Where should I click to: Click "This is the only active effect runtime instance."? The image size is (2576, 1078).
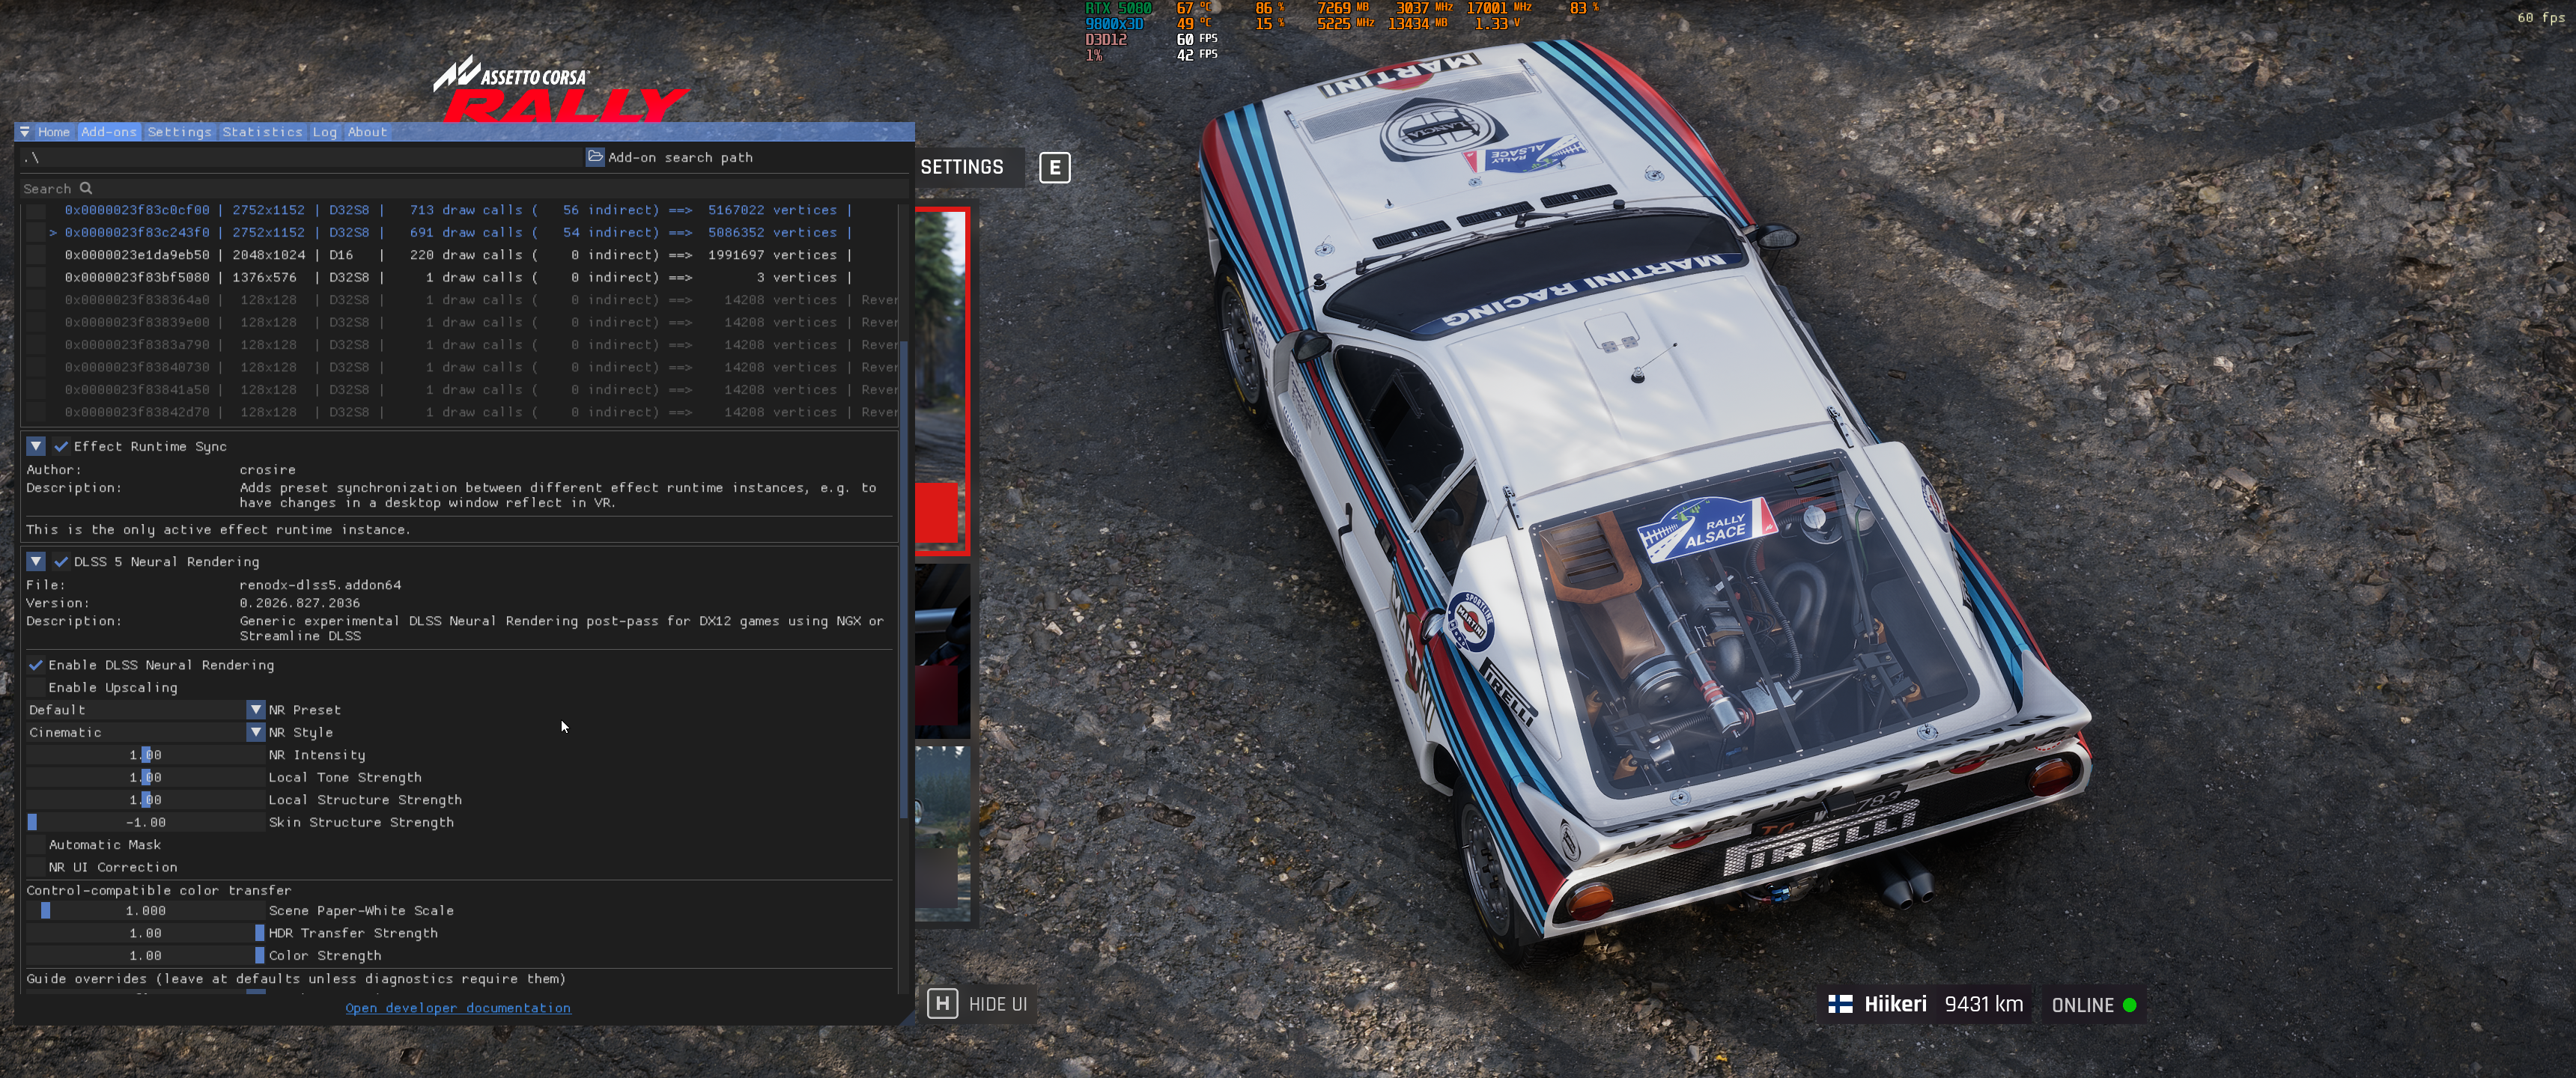click(218, 530)
